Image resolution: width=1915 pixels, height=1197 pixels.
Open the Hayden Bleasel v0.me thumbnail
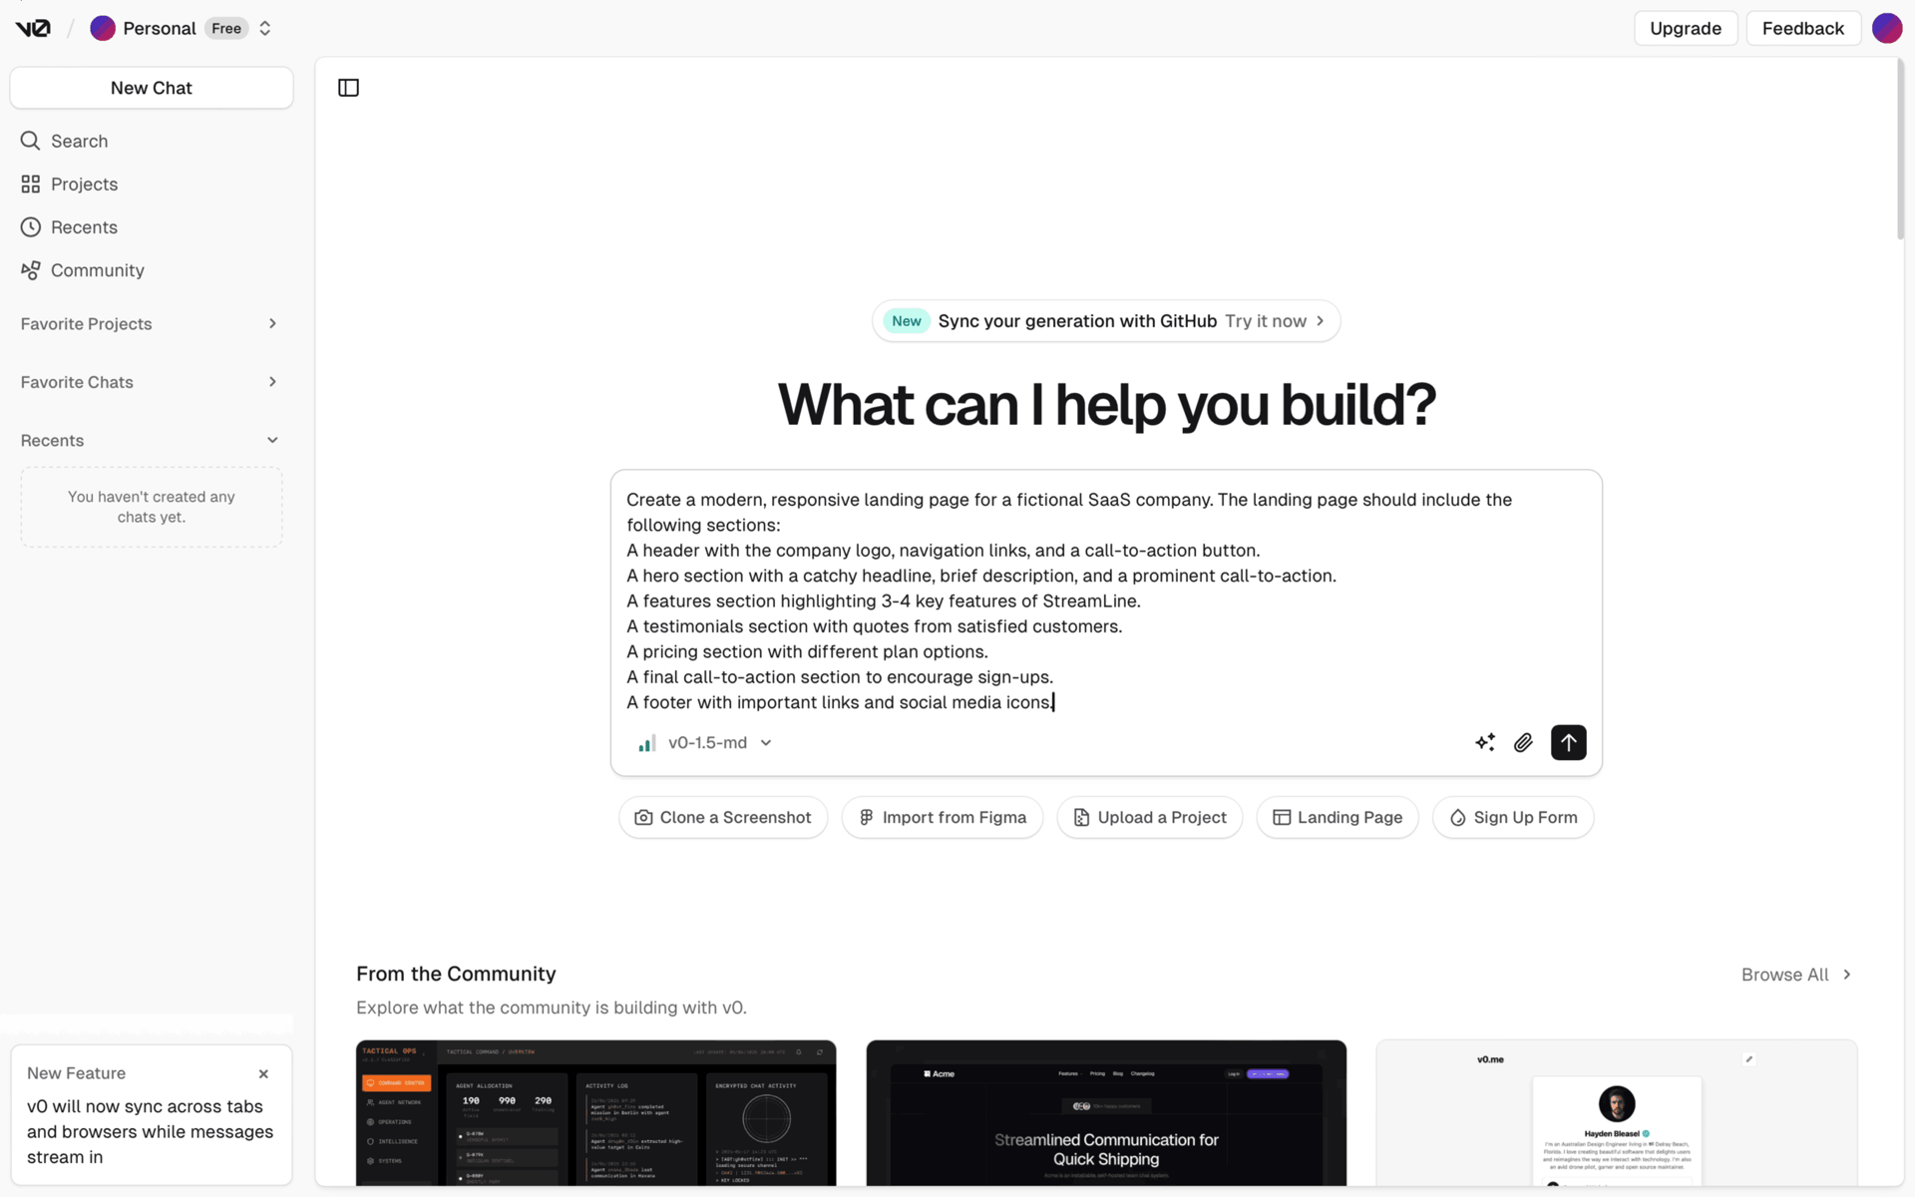pos(1617,1113)
